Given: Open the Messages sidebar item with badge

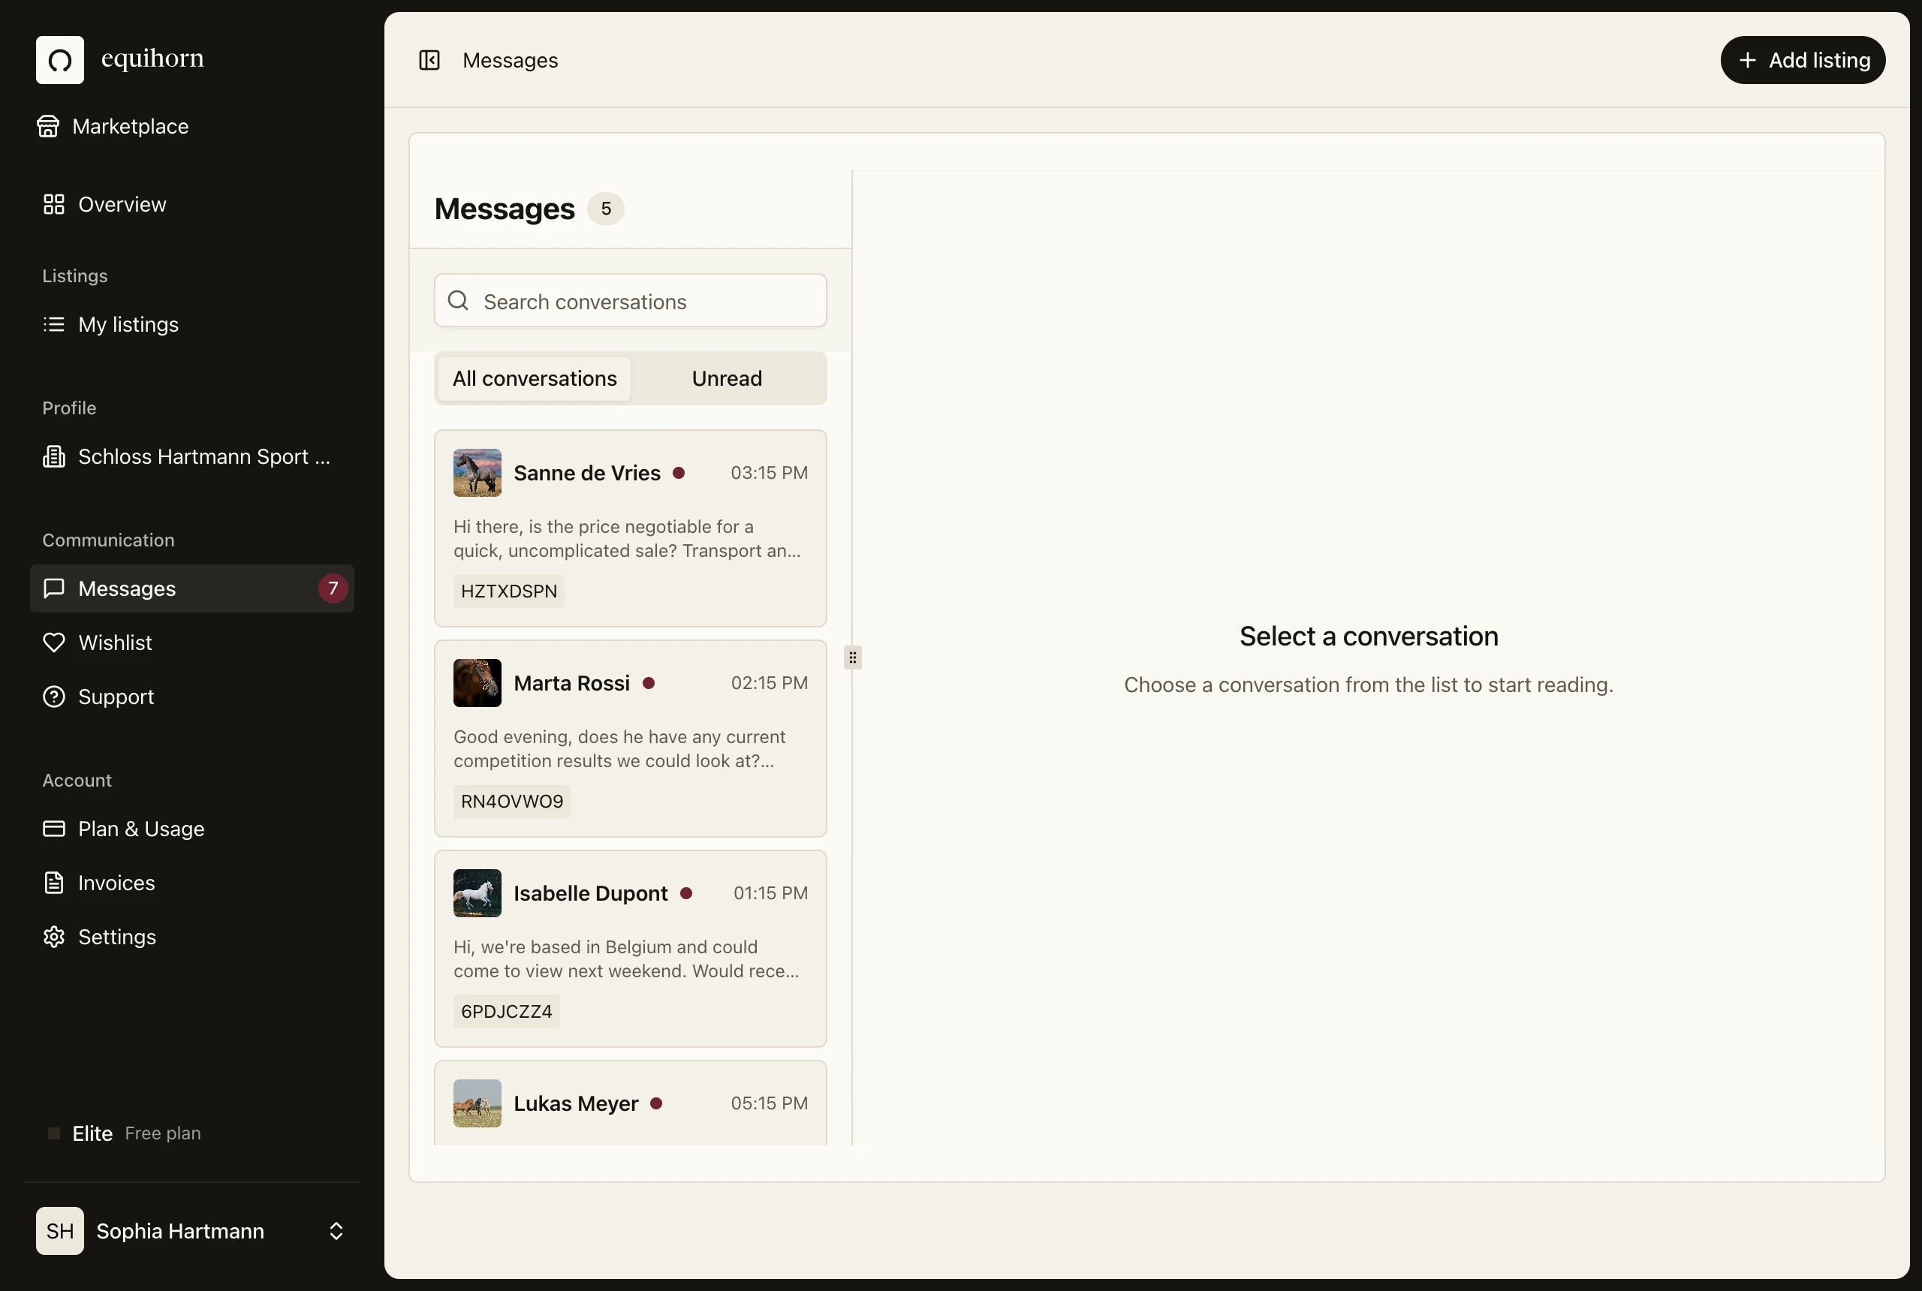Looking at the screenshot, I should tap(192, 588).
